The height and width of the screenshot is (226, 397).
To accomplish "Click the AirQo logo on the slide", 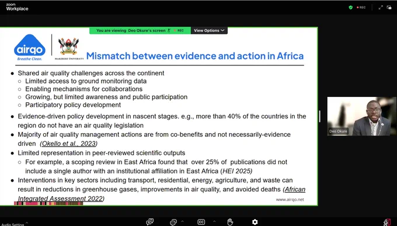I will point(30,47).
